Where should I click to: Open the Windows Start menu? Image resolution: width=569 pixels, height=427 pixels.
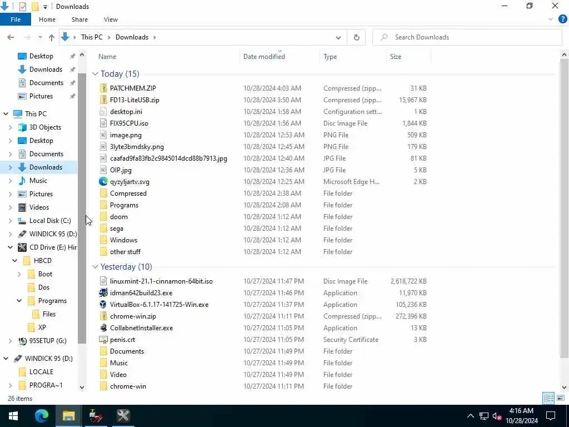13,416
